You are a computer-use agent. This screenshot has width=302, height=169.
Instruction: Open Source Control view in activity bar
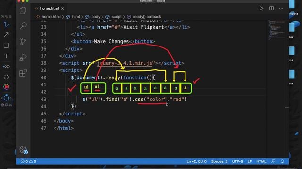pyautogui.click(x=23, y=41)
